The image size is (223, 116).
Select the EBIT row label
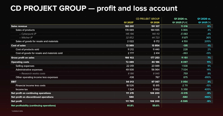coord(14,82)
